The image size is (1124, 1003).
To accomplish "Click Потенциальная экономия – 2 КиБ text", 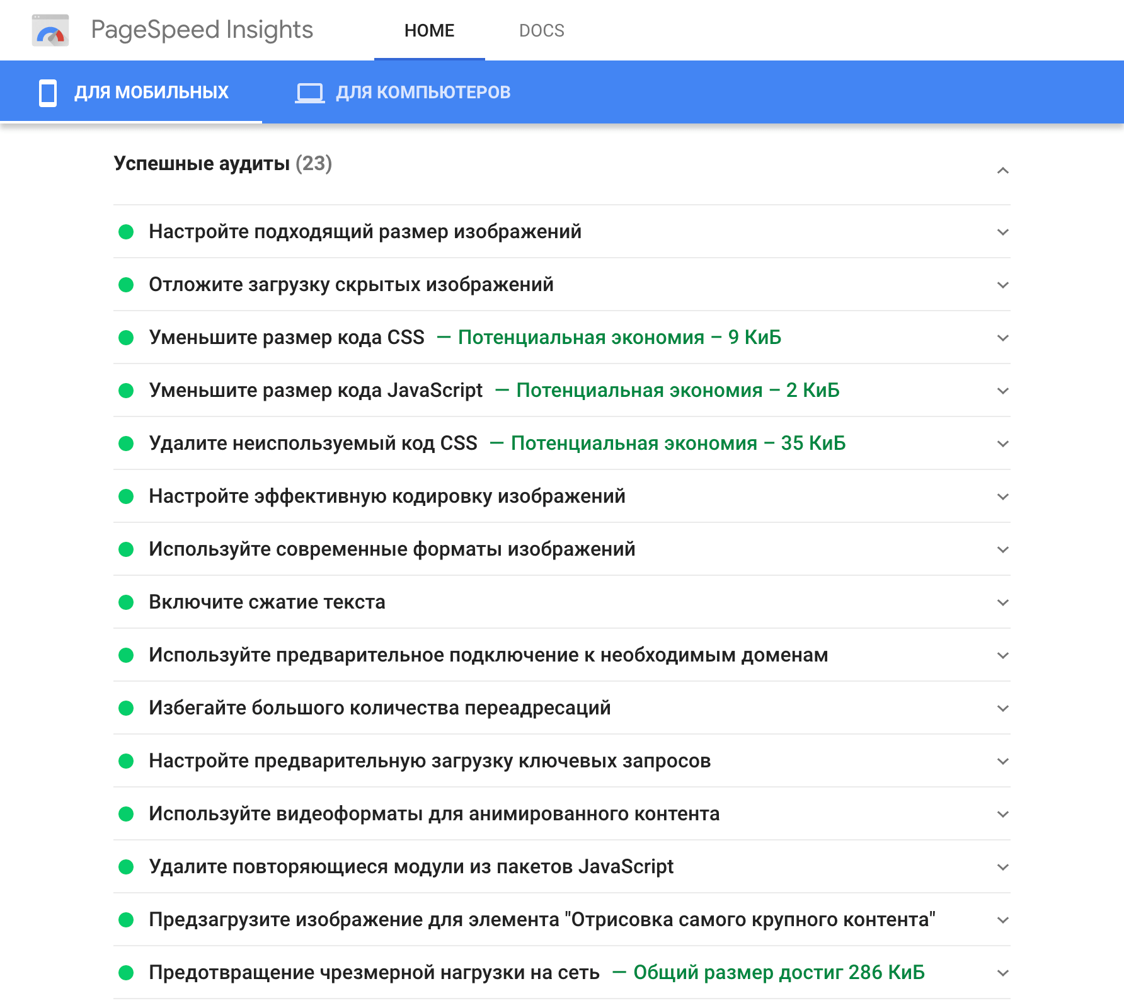I will click(678, 391).
